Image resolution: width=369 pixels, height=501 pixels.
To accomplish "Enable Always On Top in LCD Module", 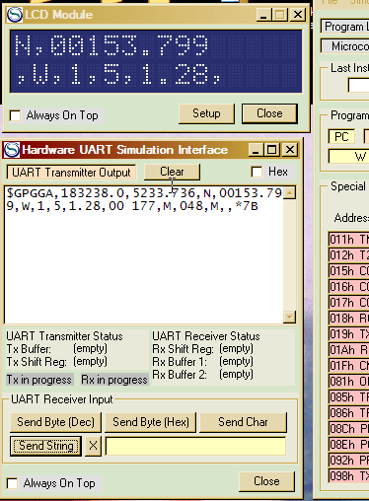I will point(15,115).
